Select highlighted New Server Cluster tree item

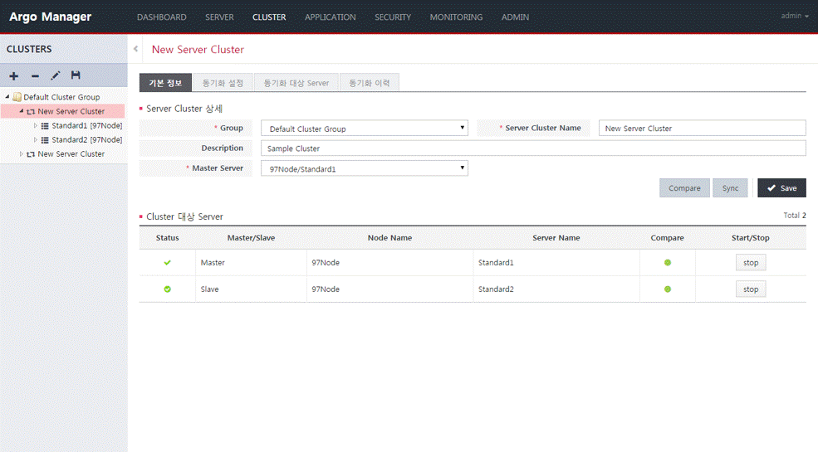(71, 111)
